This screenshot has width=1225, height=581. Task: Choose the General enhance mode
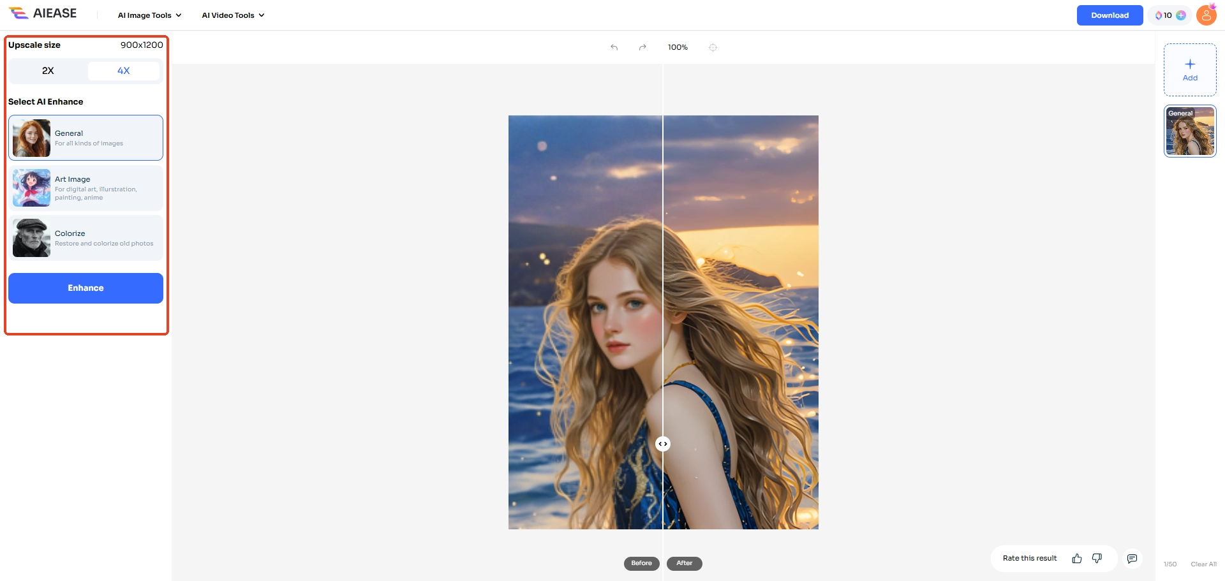85,138
